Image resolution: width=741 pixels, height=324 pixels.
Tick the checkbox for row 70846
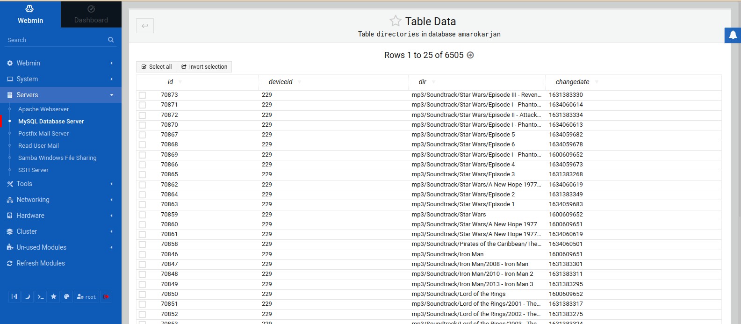click(x=142, y=254)
